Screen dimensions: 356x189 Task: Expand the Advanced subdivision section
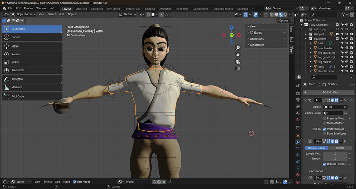click(316, 171)
